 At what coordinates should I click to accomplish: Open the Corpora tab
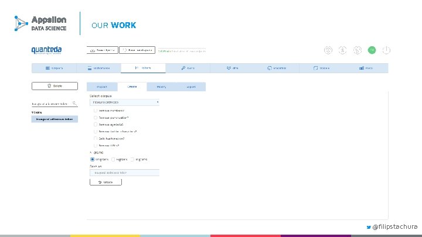click(x=54, y=68)
